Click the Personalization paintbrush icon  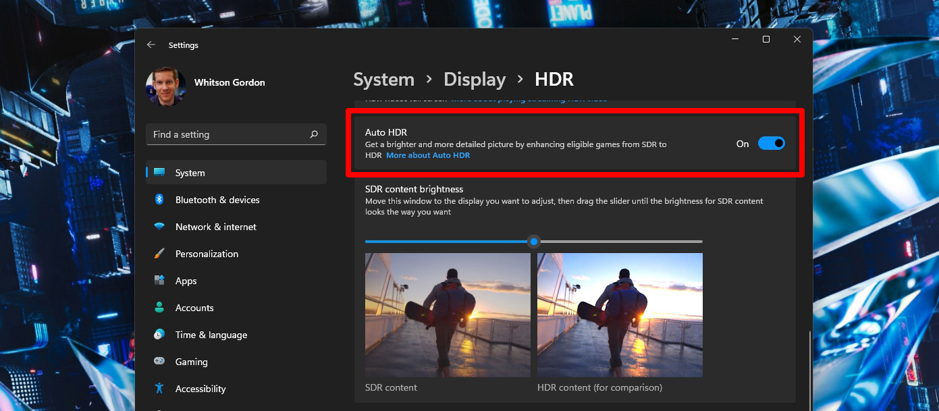[159, 254]
